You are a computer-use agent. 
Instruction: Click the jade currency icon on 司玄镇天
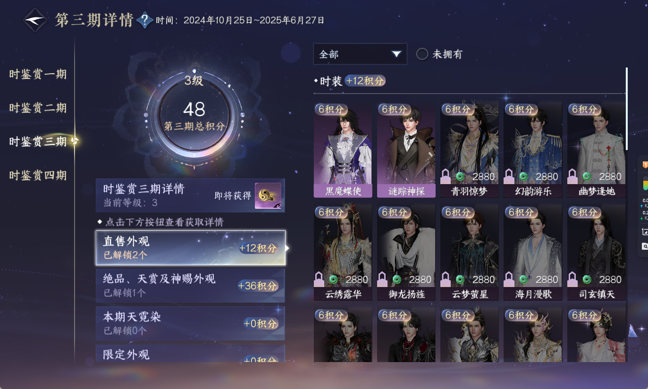(587, 279)
